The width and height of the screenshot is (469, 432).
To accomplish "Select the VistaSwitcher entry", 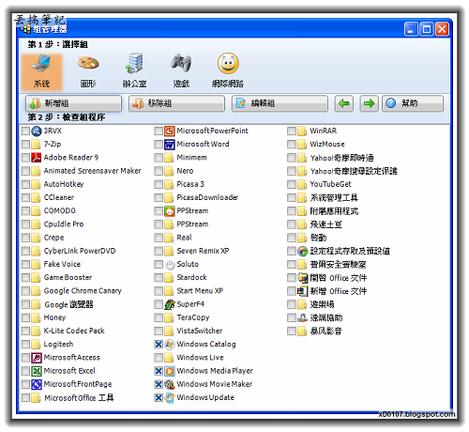I will point(200,331).
